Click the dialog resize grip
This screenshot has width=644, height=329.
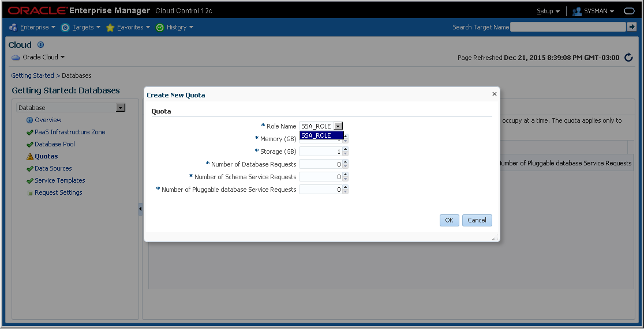coord(495,237)
